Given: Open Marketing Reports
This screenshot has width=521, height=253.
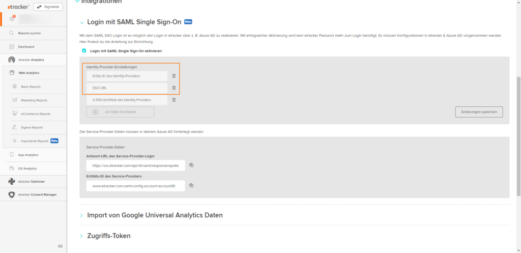Looking at the screenshot, I should 35,100.
